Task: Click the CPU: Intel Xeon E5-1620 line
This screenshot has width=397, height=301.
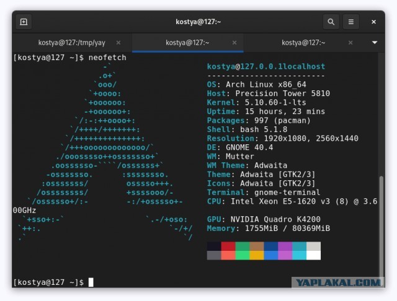Action: click(x=292, y=201)
